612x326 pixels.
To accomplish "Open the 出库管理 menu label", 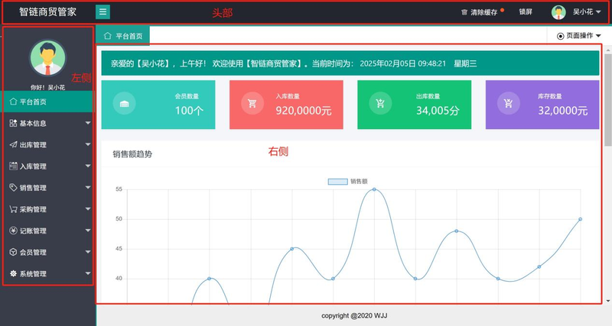I will coord(33,145).
